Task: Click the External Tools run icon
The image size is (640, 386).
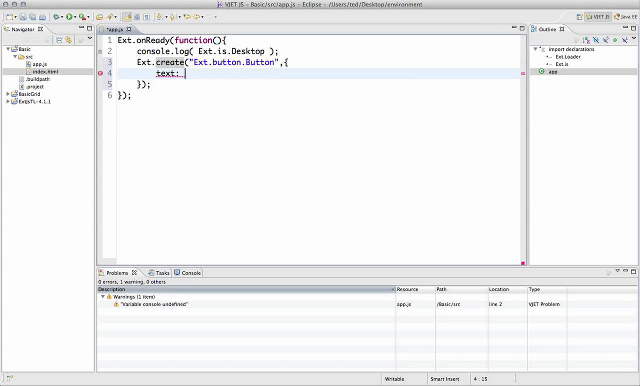Action: [x=82, y=17]
